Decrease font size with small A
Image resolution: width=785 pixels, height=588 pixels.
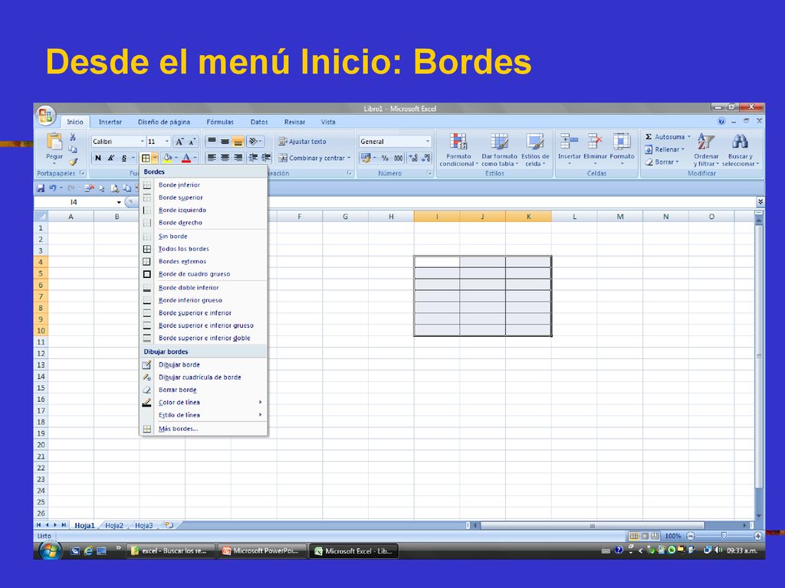(192, 142)
